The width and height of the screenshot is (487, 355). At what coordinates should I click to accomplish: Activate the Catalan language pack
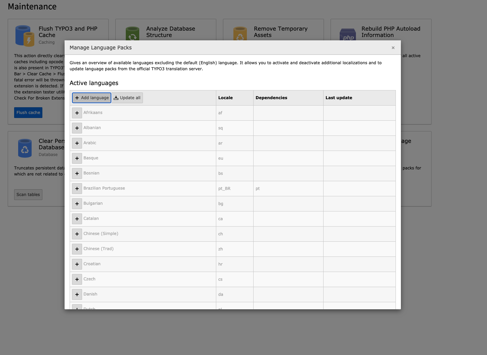(x=77, y=219)
